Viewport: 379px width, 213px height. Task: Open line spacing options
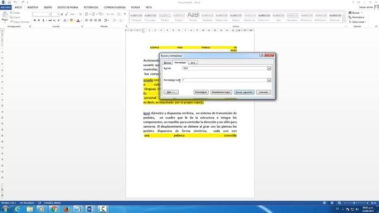pyautogui.click(x=106, y=21)
